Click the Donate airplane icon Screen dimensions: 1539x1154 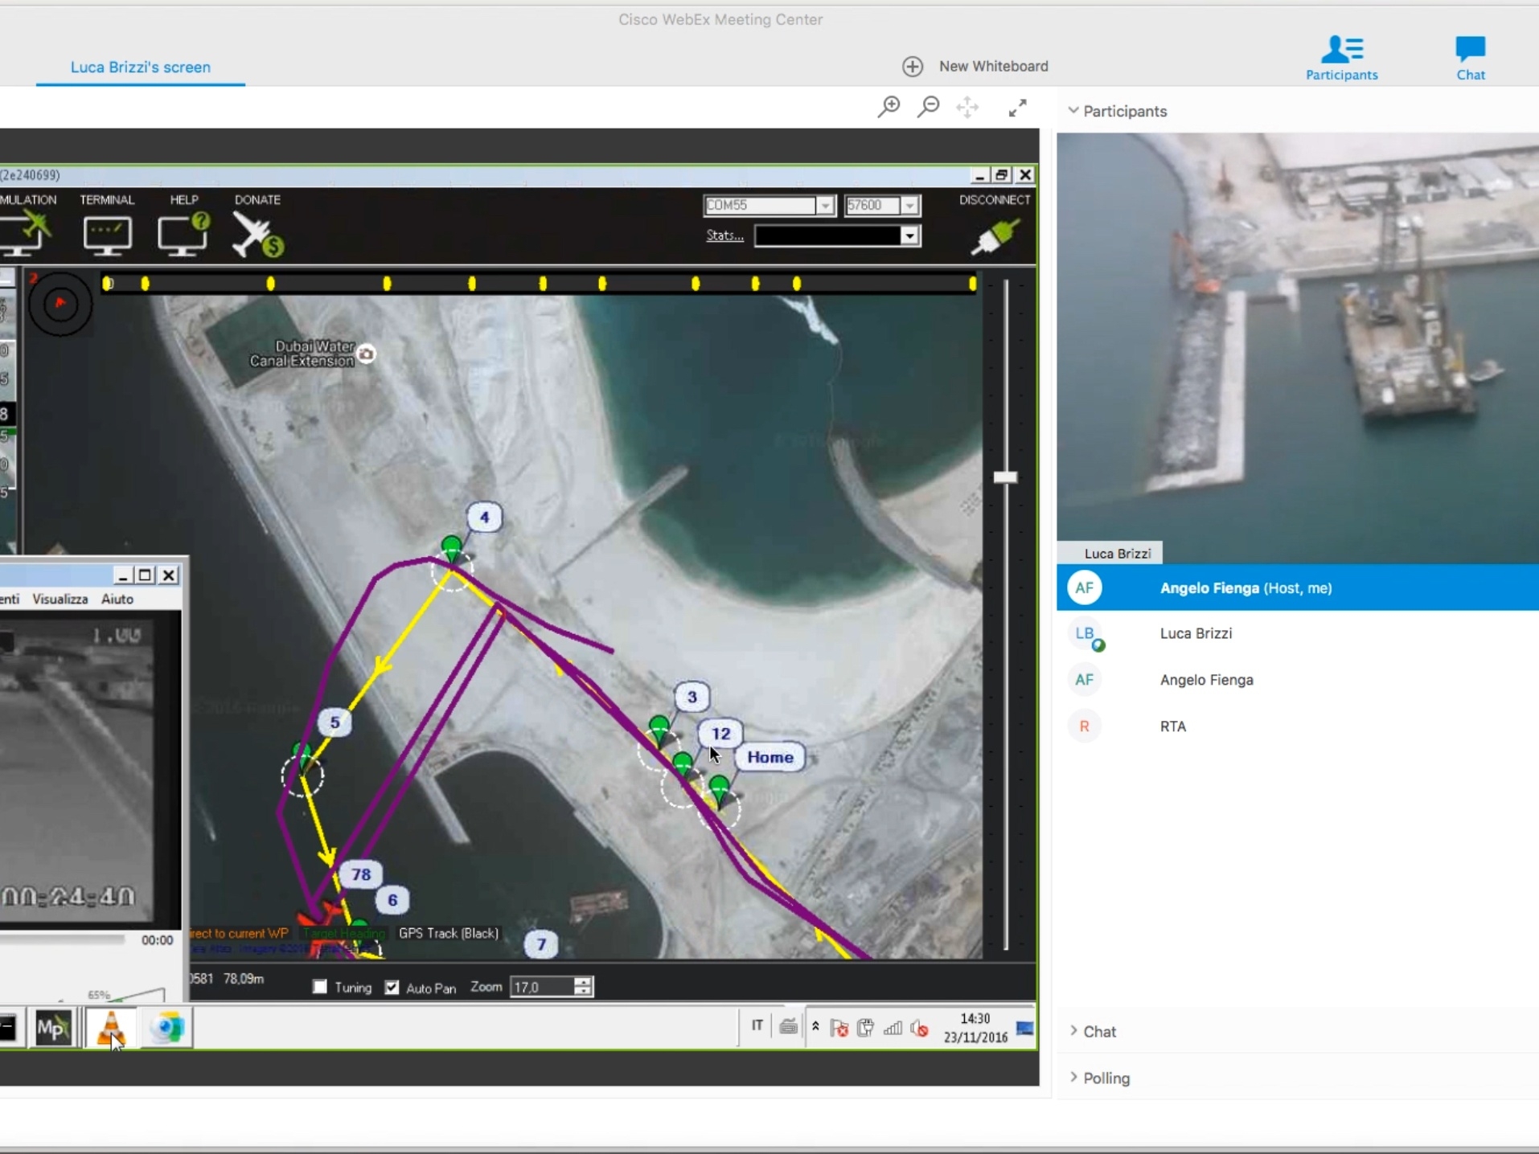(257, 235)
